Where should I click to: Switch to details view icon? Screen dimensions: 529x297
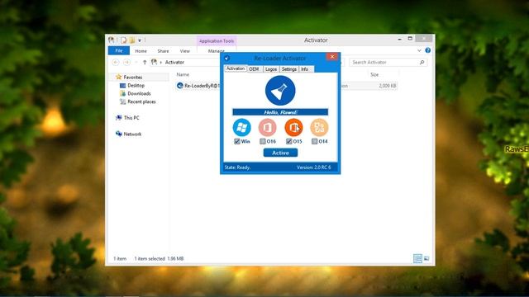(x=417, y=258)
